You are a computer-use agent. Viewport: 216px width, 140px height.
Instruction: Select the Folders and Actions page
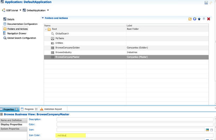(x=16, y=29)
